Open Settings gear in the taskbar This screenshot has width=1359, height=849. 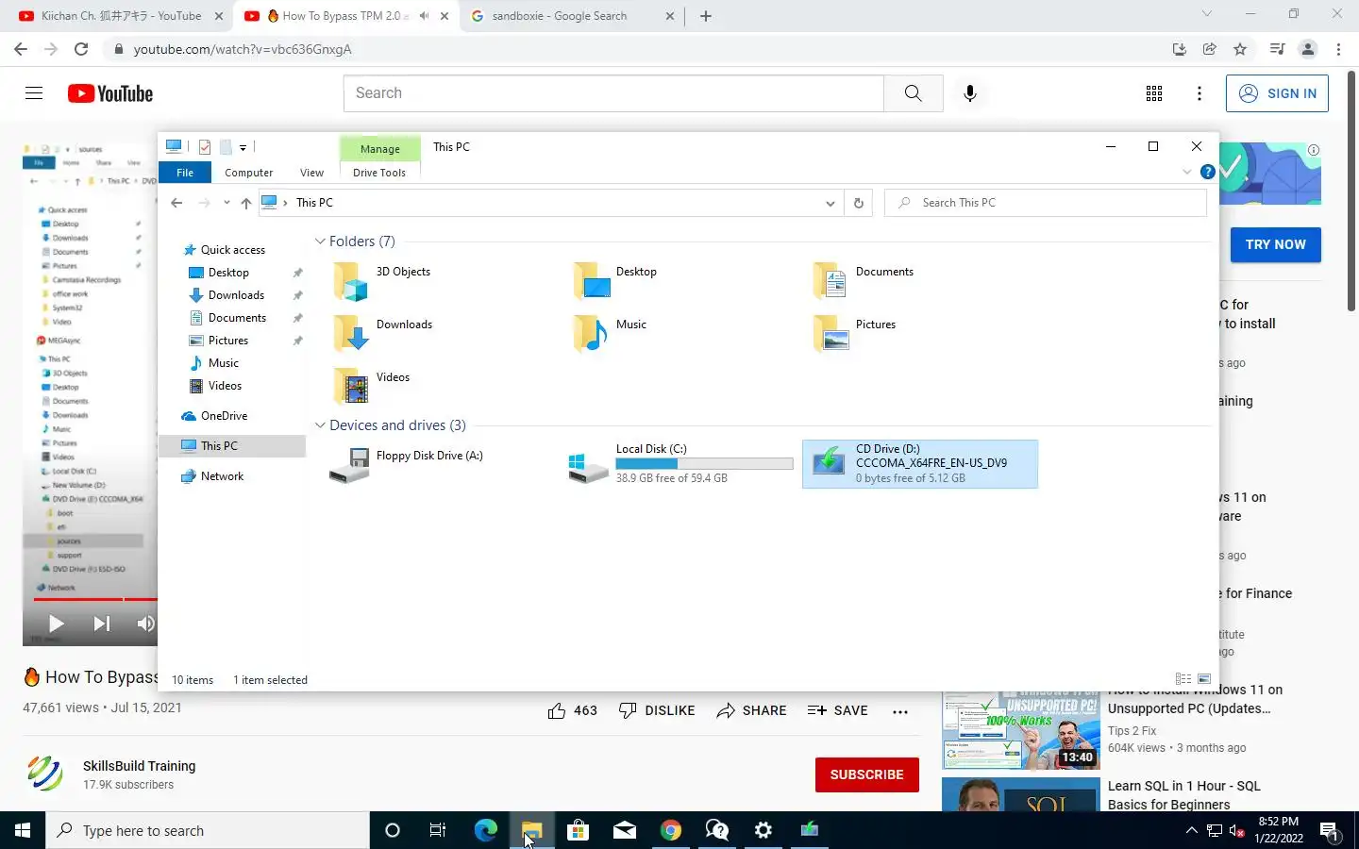pyautogui.click(x=763, y=830)
